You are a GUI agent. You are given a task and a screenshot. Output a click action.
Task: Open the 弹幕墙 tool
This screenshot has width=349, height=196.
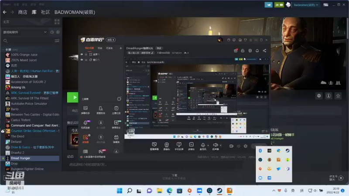[x=116, y=139]
